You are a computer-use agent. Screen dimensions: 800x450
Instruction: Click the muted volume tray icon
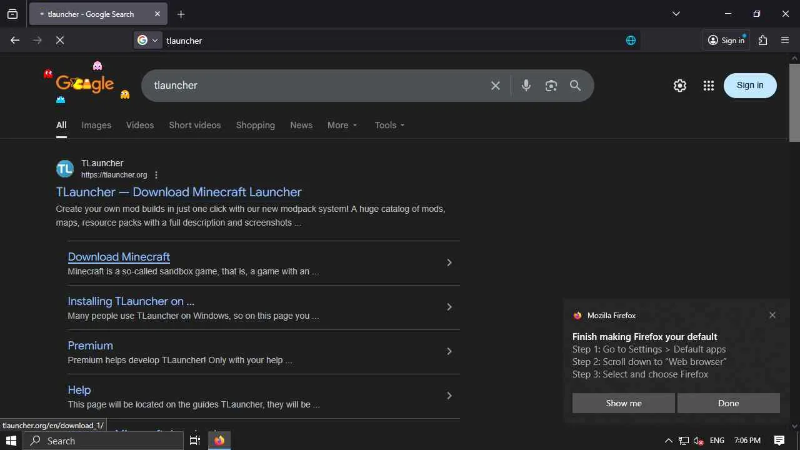[x=699, y=441]
